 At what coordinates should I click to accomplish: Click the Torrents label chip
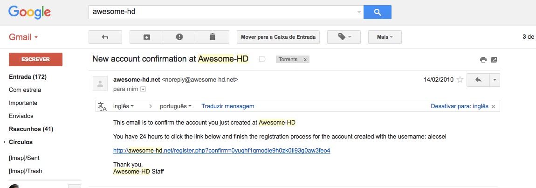click(288, 60)
